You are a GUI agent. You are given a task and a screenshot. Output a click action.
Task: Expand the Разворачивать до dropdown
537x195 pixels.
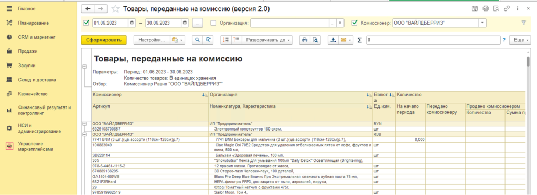click(267, 40)
